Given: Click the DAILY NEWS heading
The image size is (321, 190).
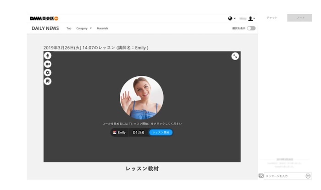Looking at the screenshot, I should point(45,28).
